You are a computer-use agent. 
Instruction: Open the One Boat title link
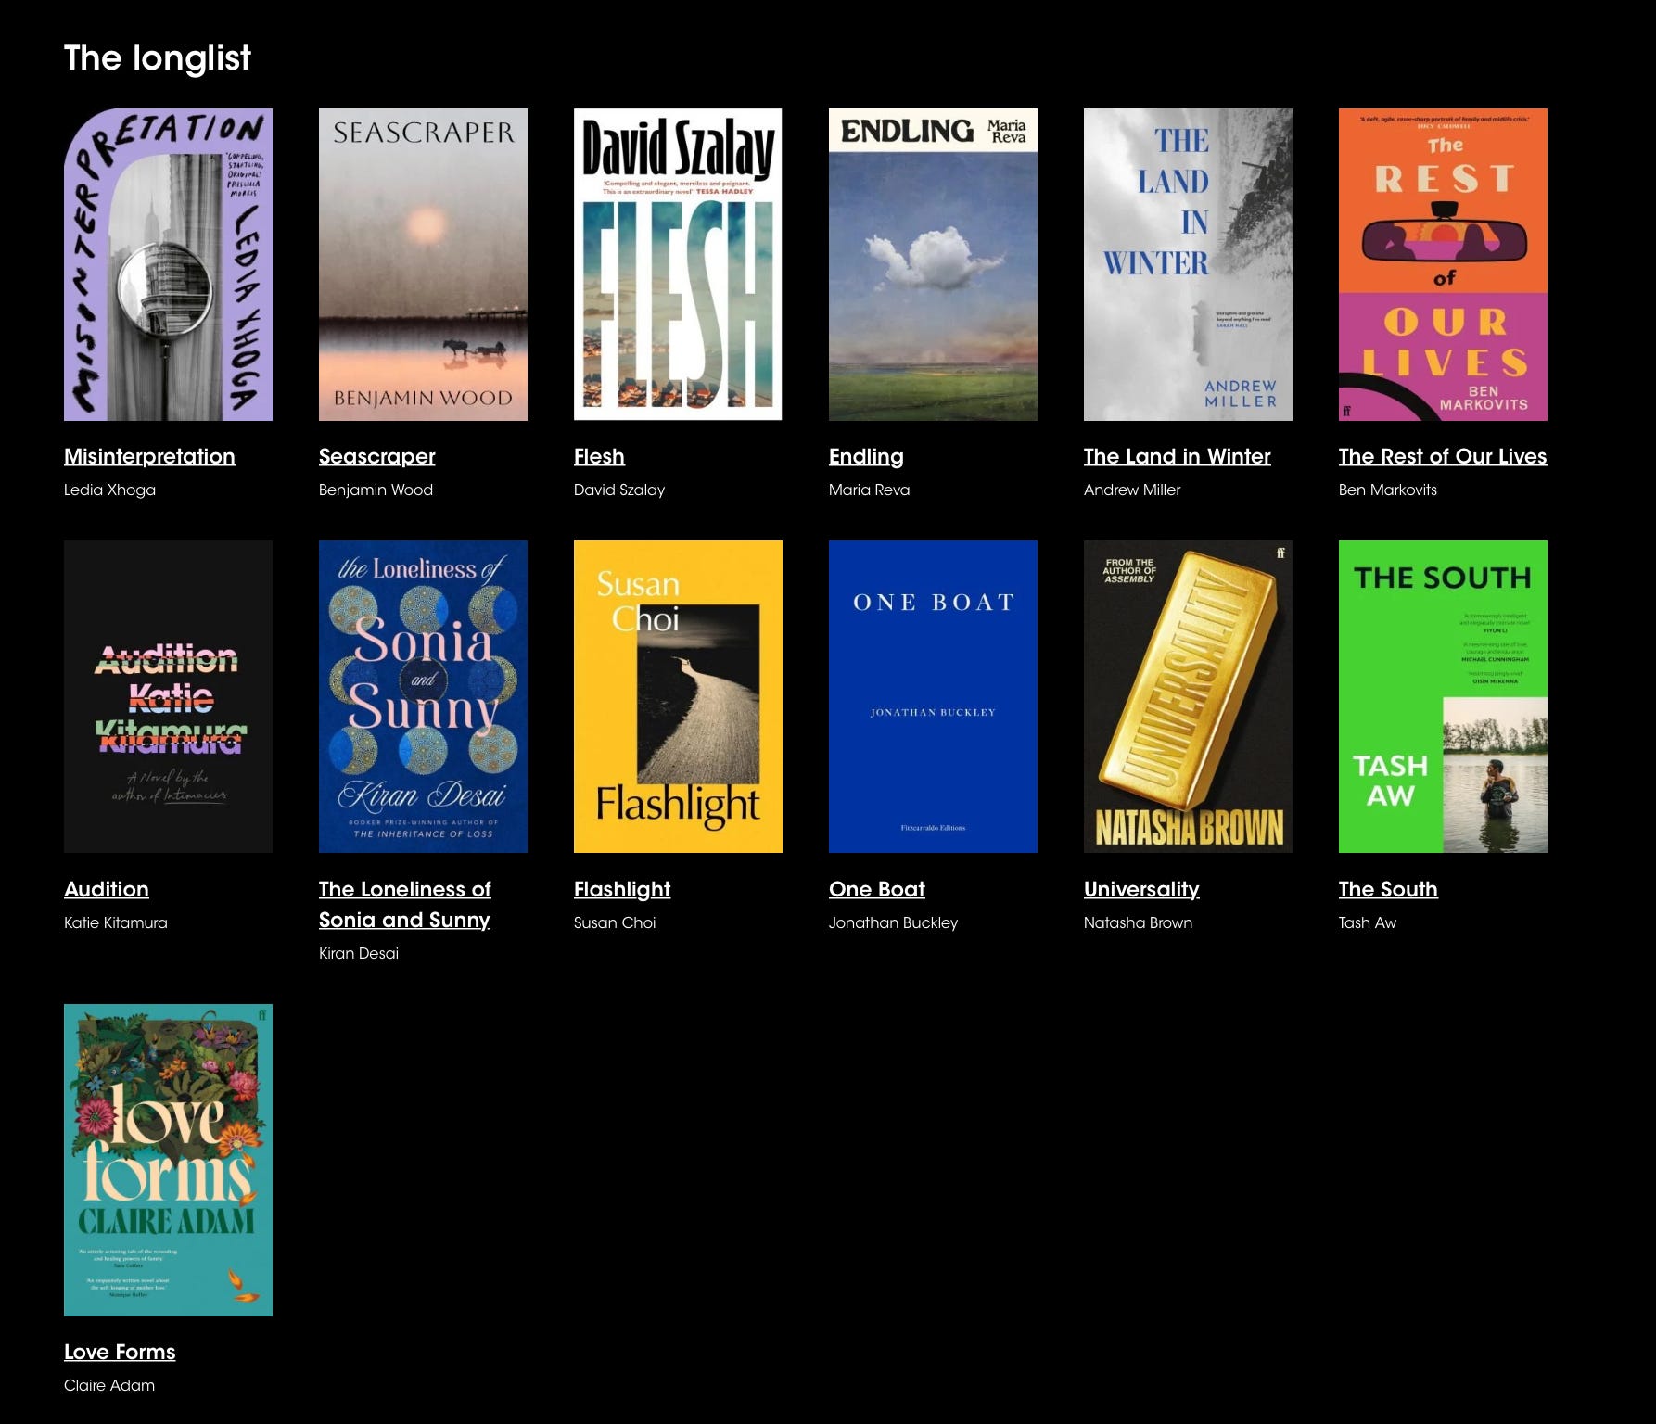876,889
